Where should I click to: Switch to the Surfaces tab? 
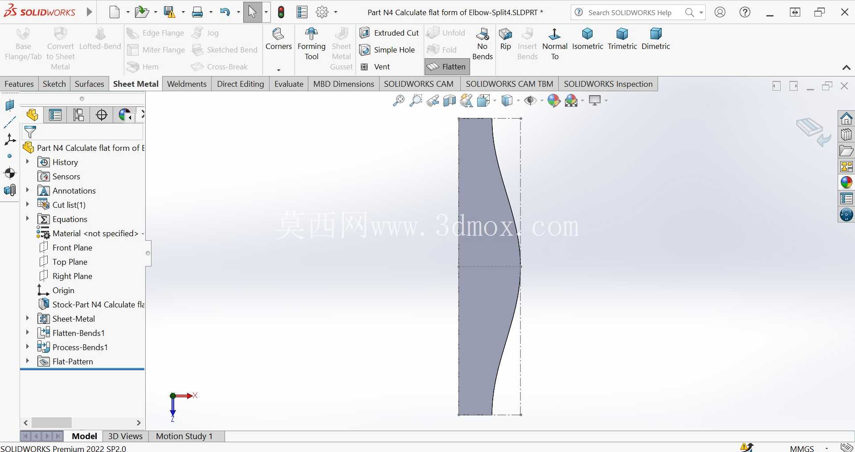(90, 84)
